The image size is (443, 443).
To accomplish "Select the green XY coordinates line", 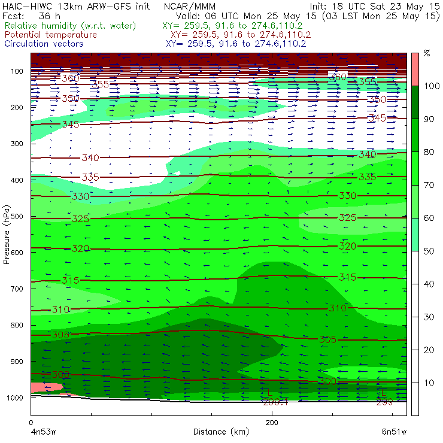I will (x=232, y=26).
